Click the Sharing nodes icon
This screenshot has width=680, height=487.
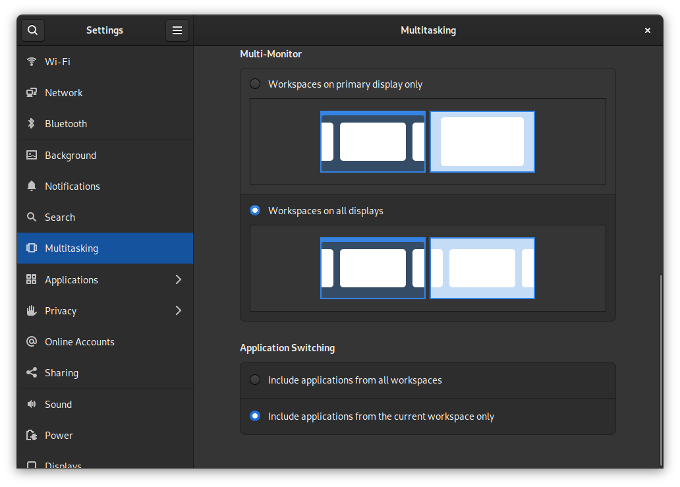(31, 372)
